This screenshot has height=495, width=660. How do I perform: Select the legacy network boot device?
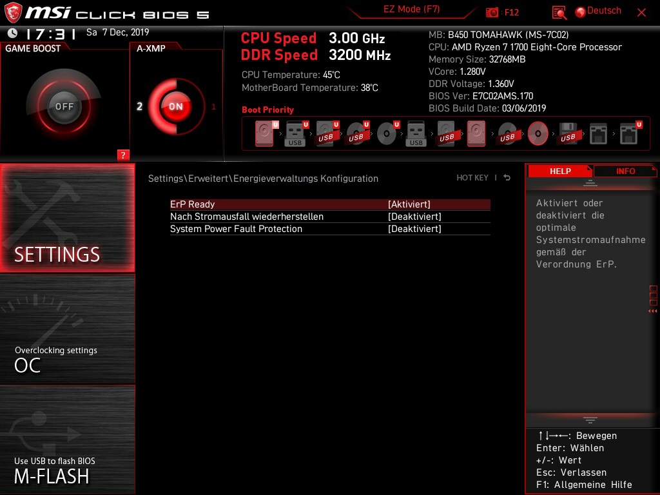click(x=598, y=133)
